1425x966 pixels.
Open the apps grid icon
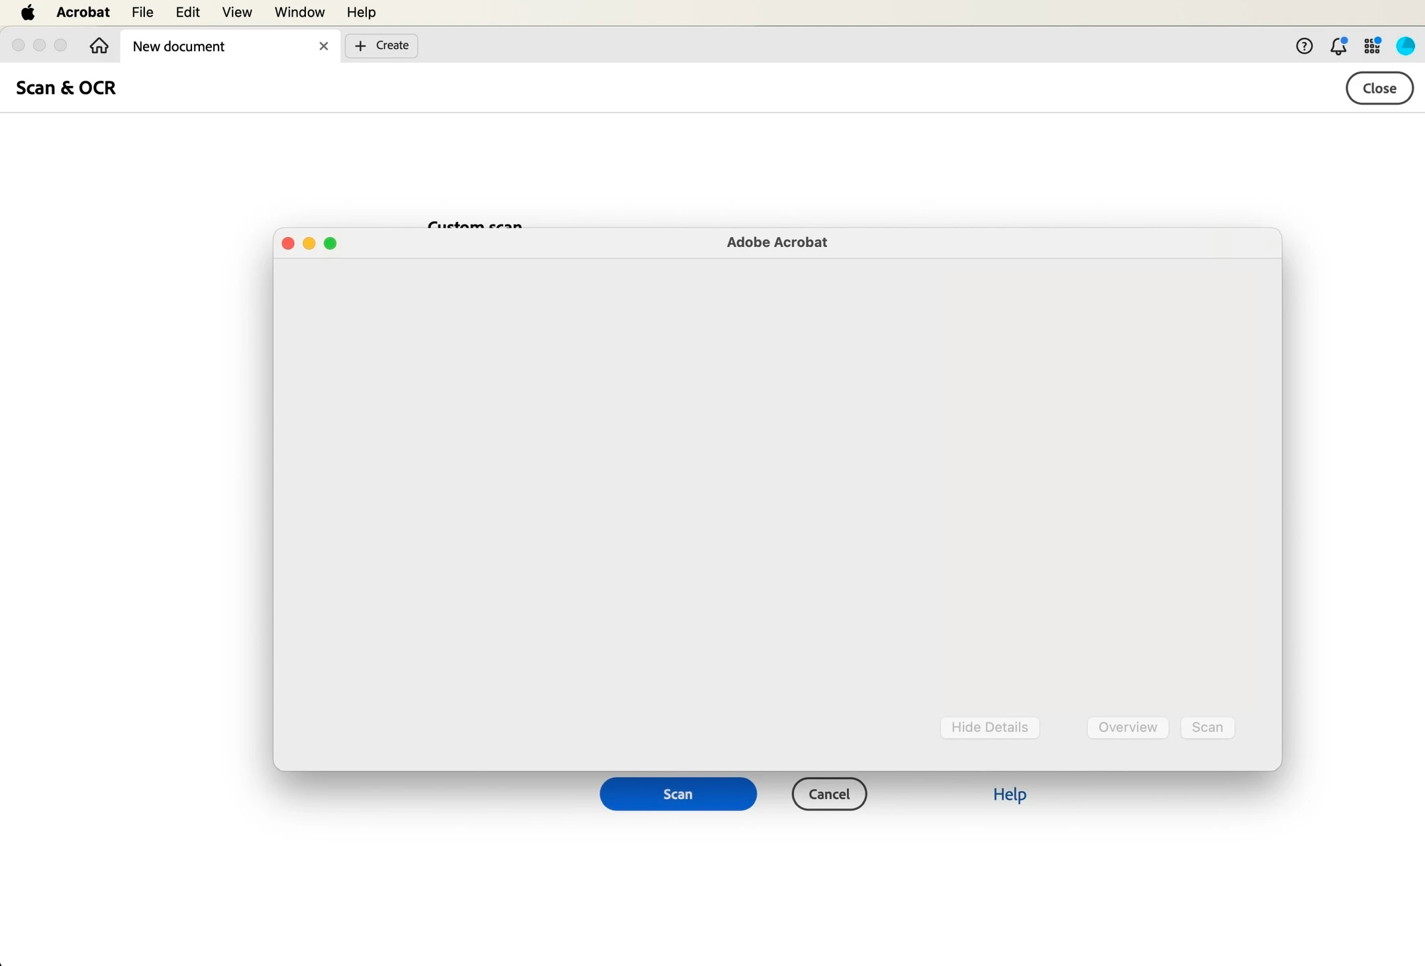1372,46
